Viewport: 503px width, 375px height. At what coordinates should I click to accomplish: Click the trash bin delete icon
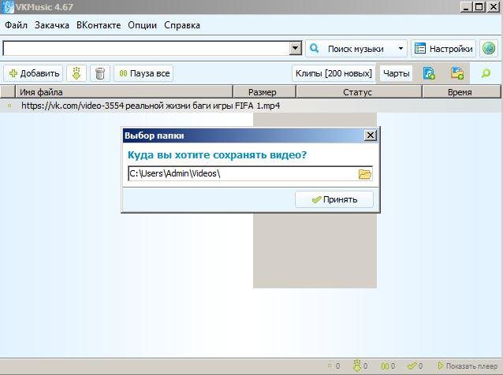(x=100, y=73)
